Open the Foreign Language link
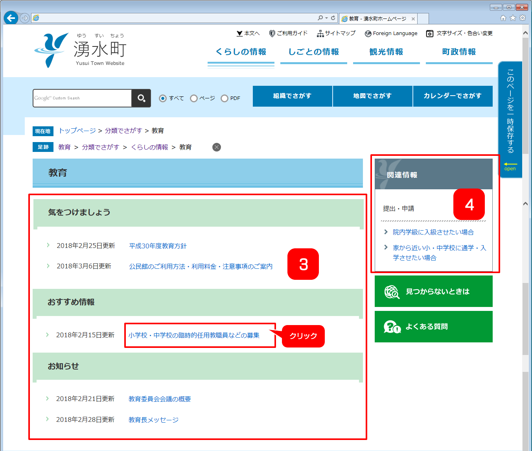Viewport: 532px width, 451px height. point(391,33)
